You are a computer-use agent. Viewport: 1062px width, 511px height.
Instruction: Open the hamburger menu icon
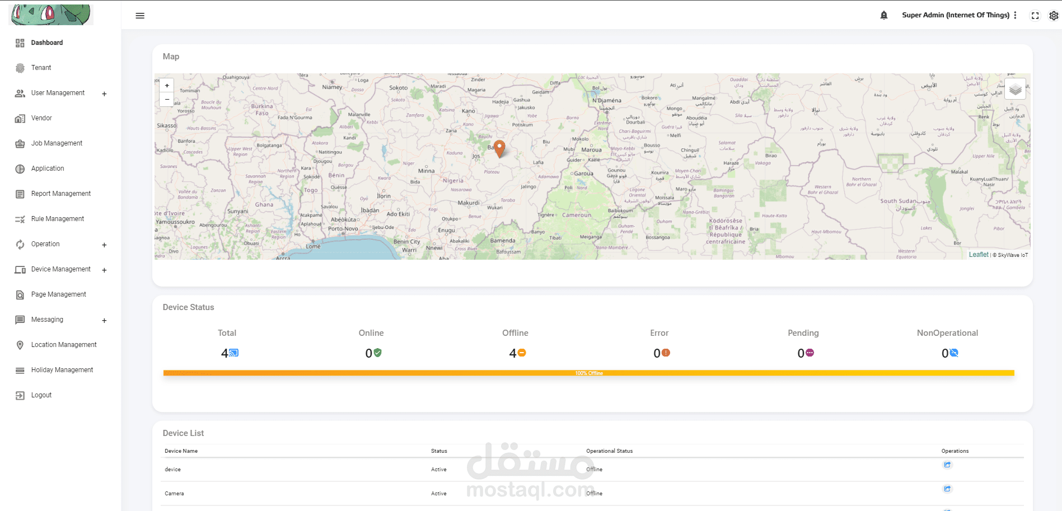(140, 16)
